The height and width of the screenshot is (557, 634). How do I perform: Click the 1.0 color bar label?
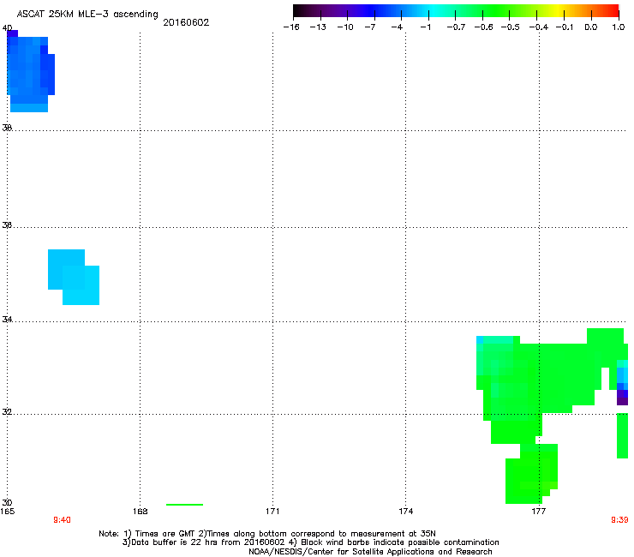tap(619, 27)
